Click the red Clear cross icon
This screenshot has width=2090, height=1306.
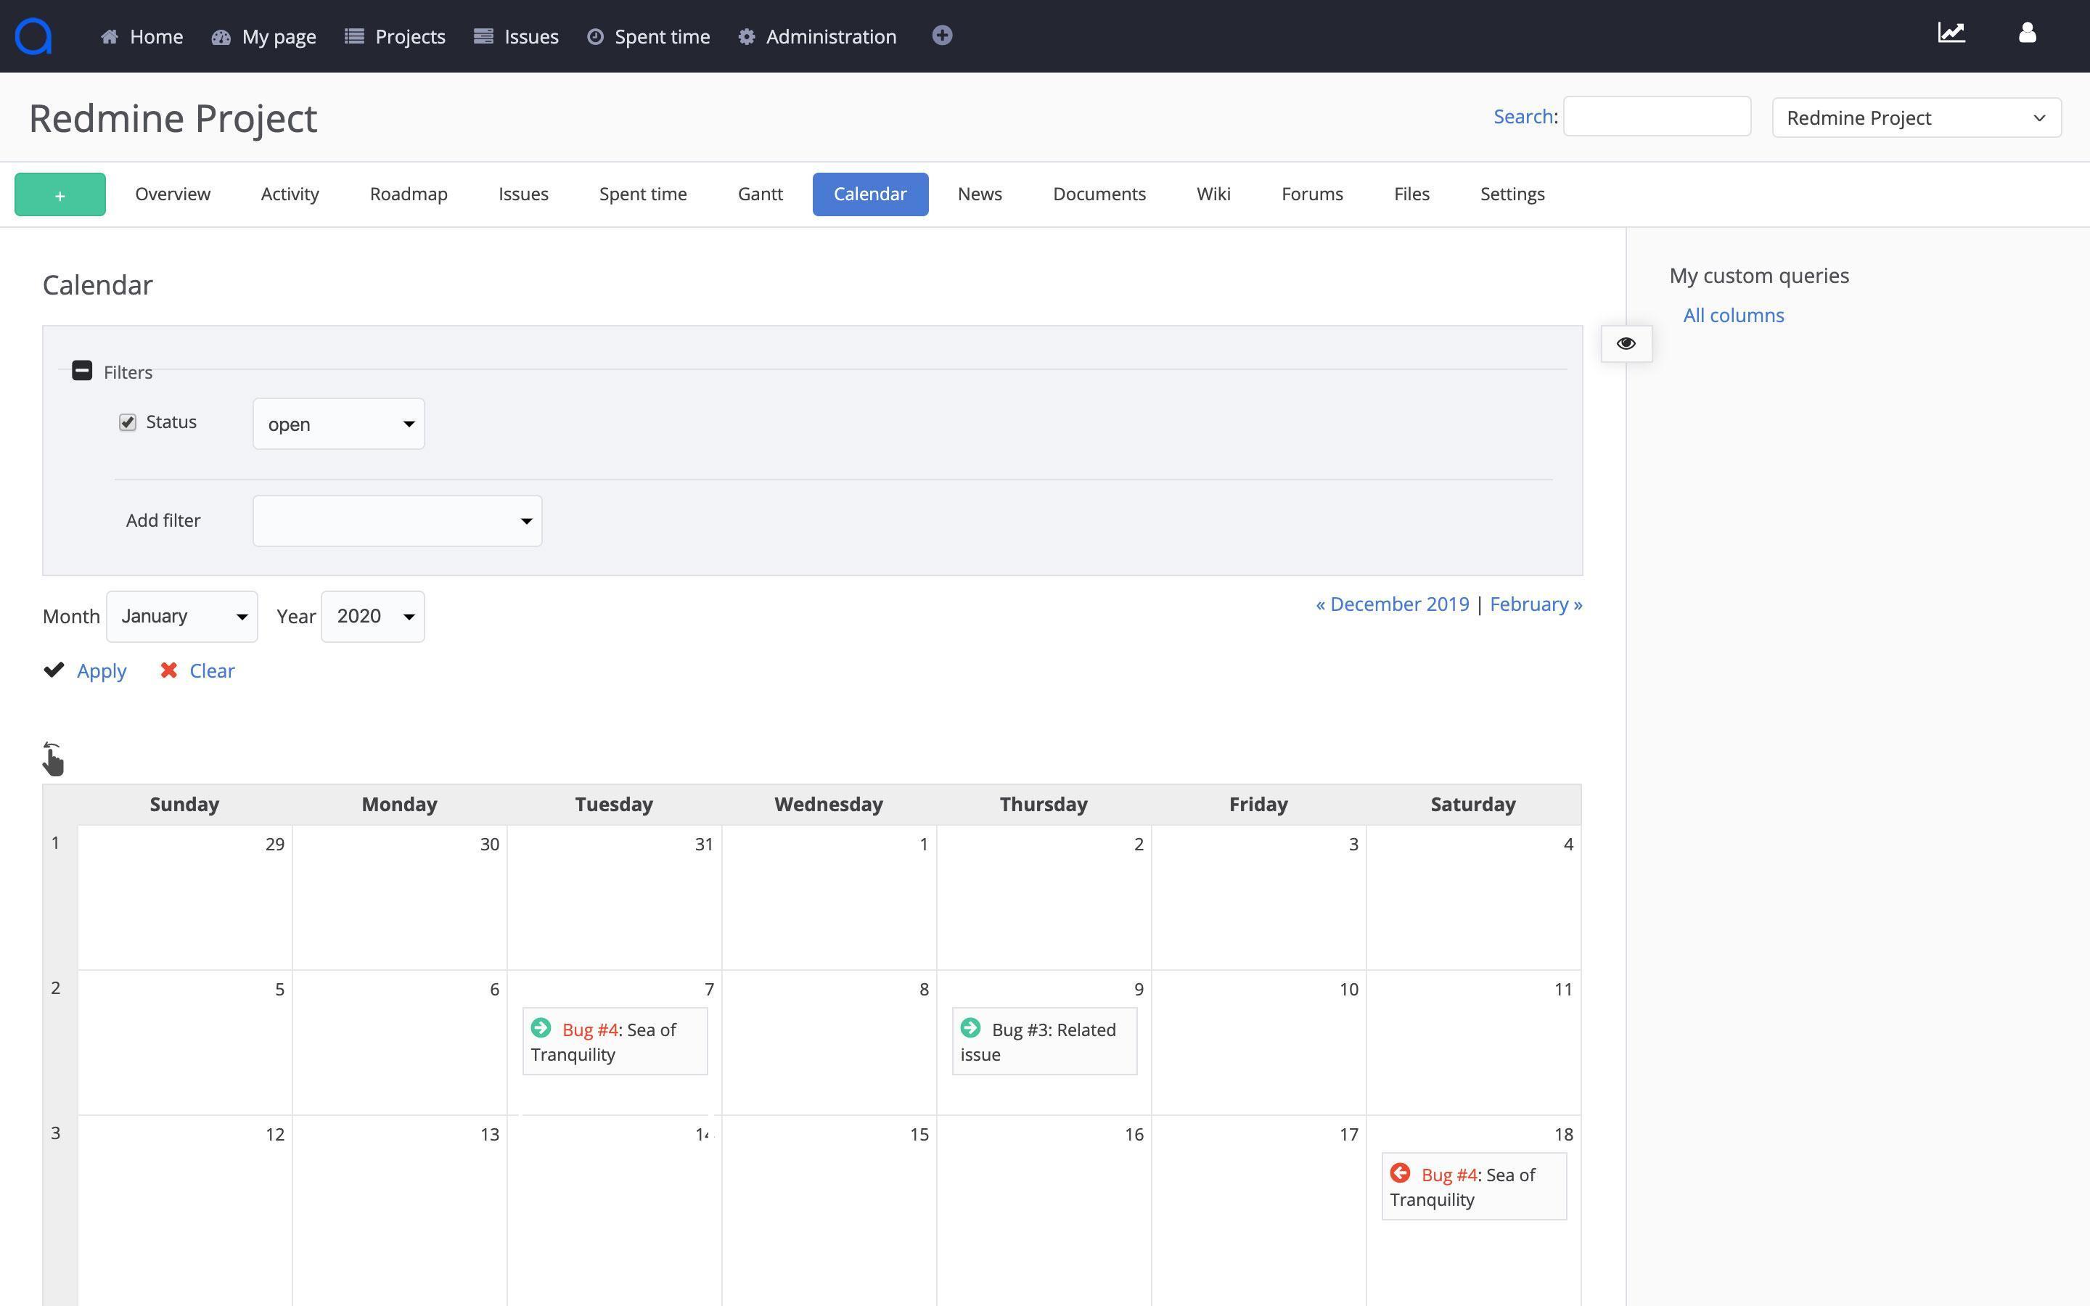click(x=168, y=670)
